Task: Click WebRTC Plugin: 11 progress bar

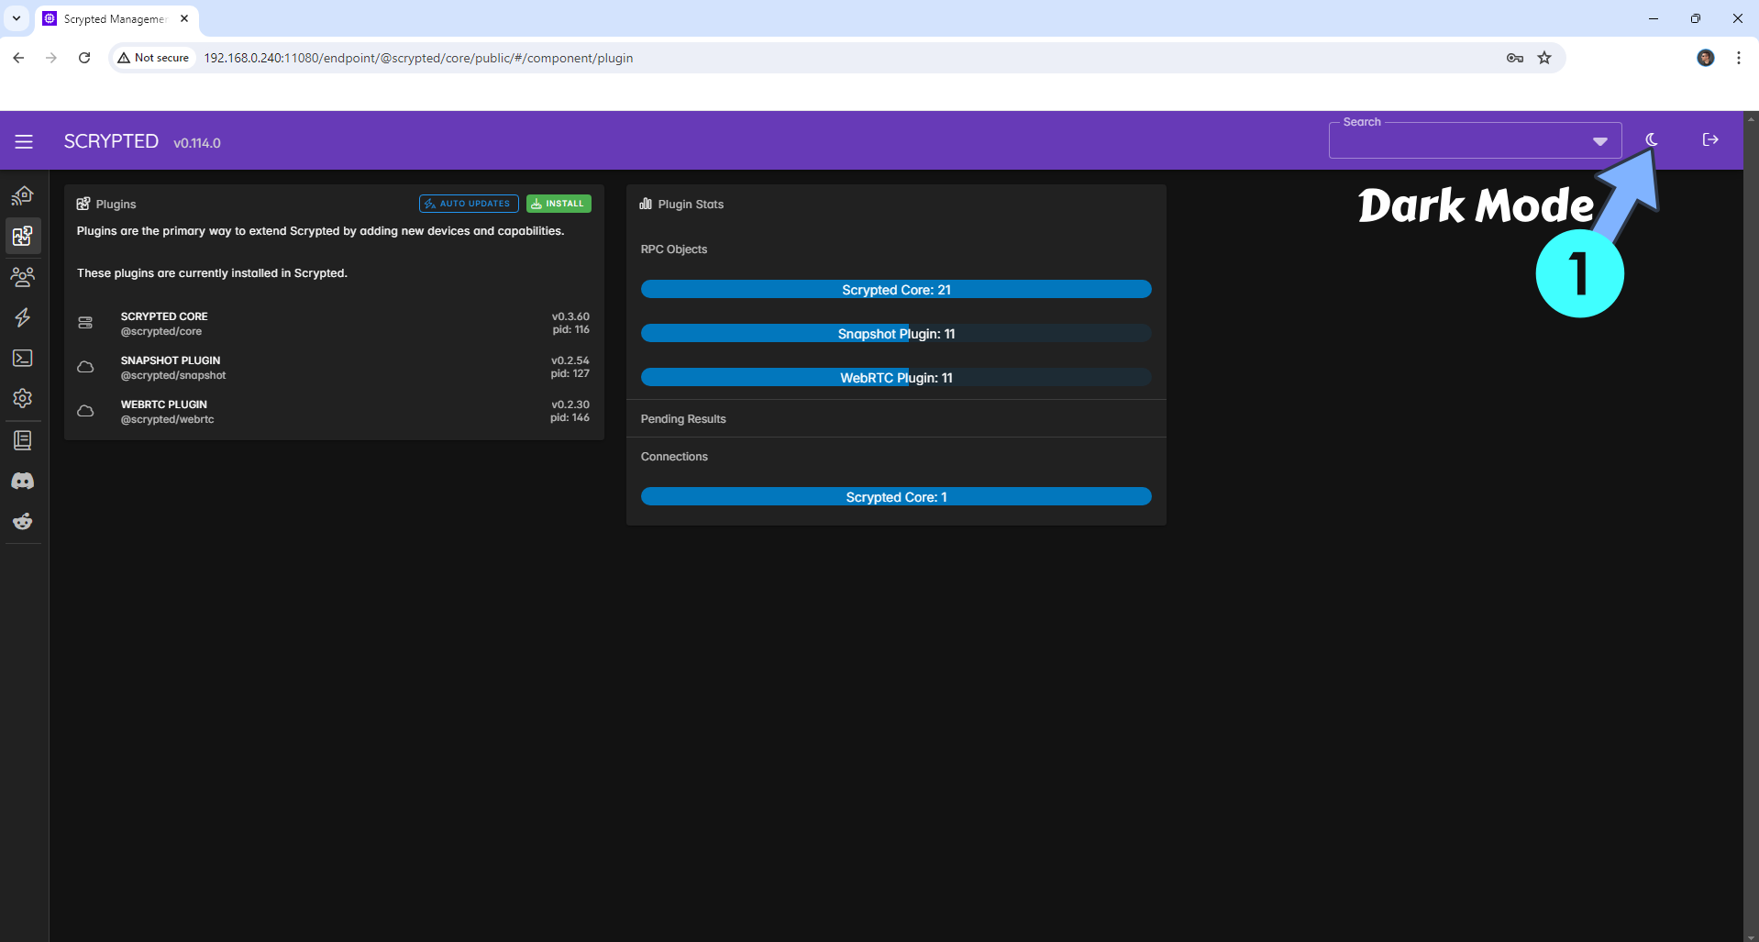Action: point(896,378)
